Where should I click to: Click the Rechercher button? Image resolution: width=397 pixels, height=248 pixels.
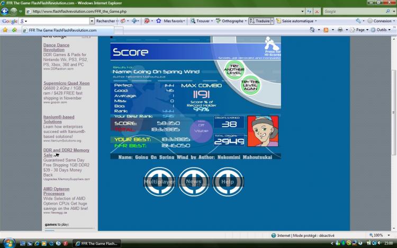point(105,21)
